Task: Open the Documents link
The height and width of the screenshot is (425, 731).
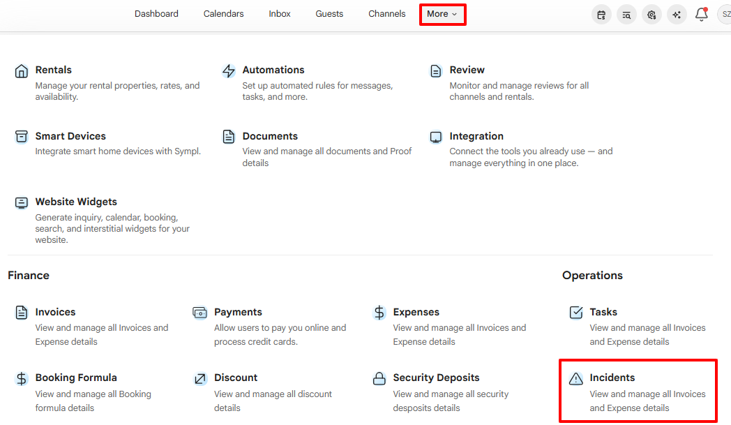Action: pos(270,136)
